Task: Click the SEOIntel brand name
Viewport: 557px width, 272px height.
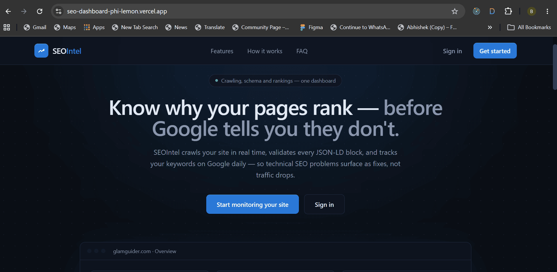Action: [x=67, y=51]
